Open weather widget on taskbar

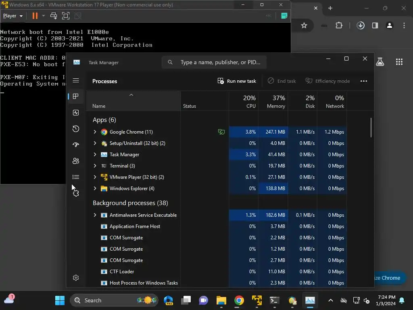click(x=9, y=300)
